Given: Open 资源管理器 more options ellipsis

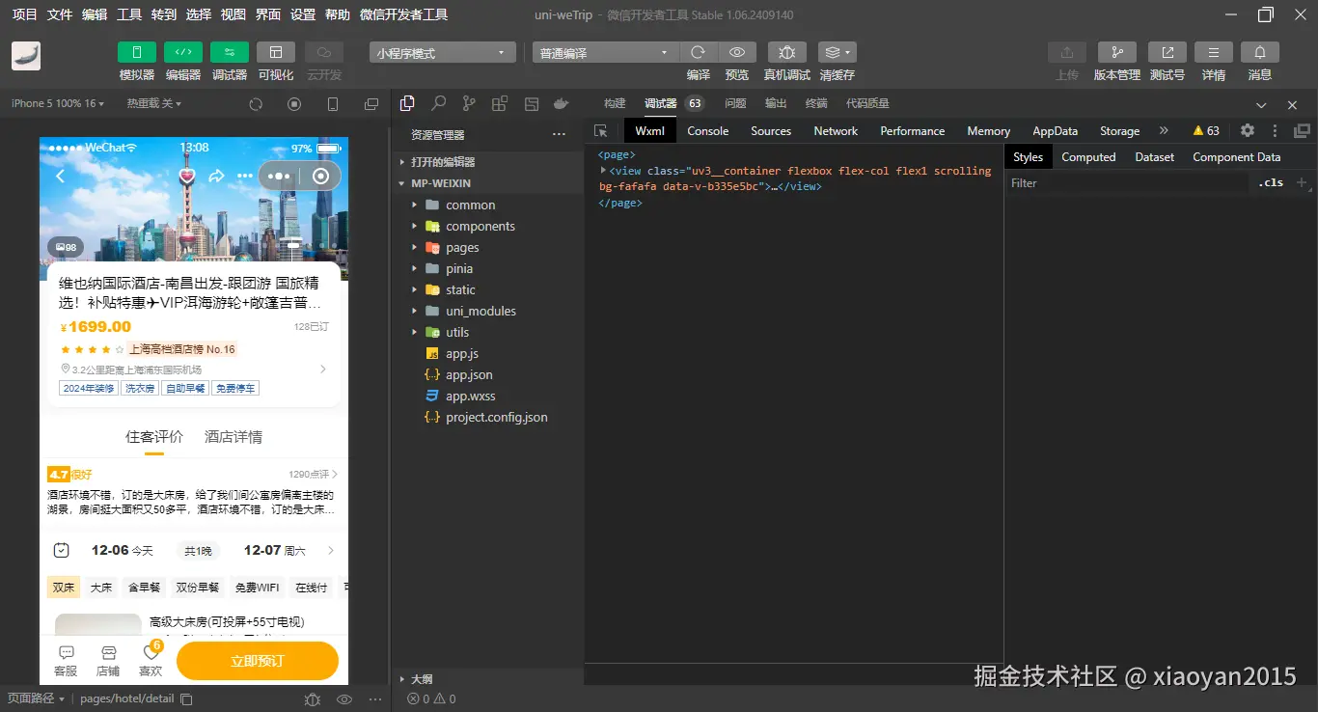Looking at the screenshot, I should [559, 135].
